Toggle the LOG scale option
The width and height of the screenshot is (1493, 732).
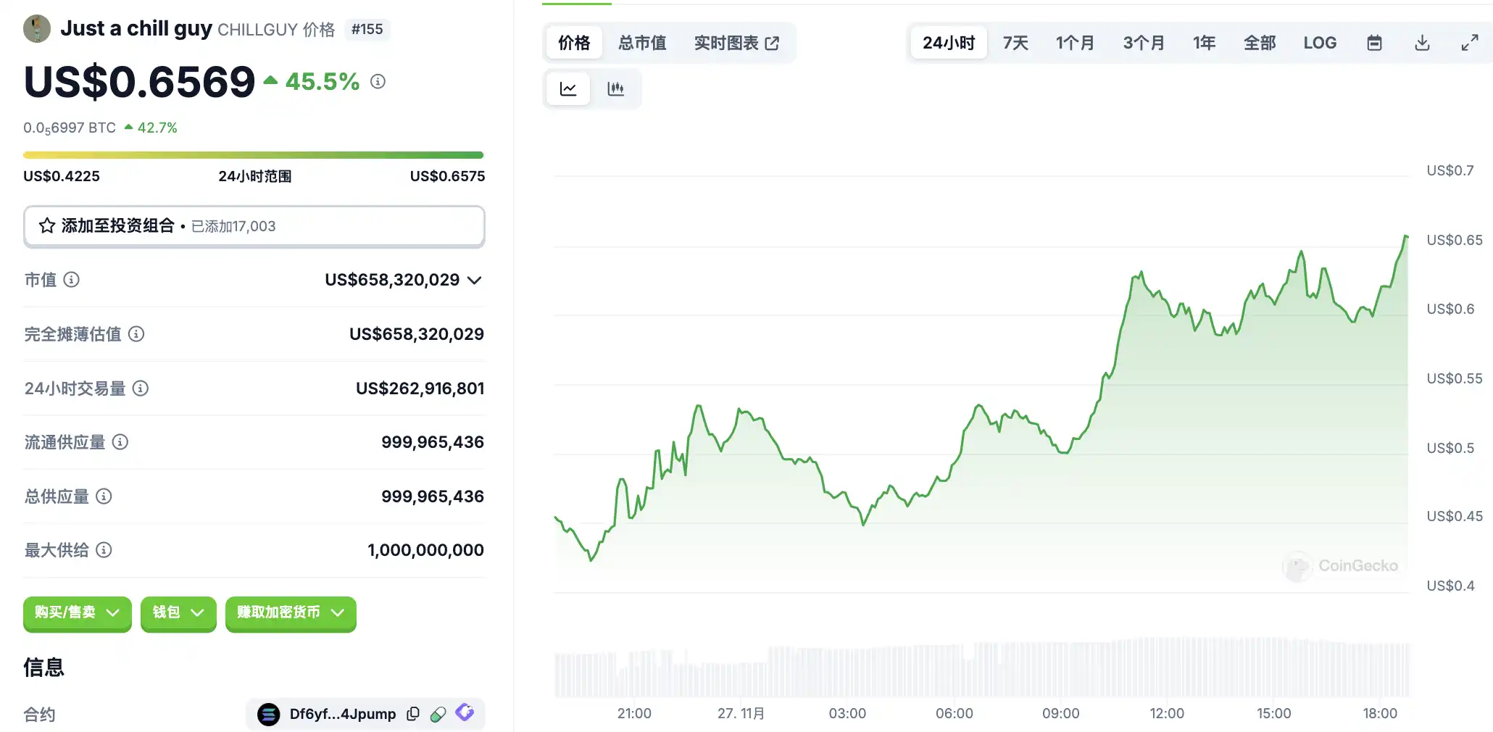coord(1319,43)
